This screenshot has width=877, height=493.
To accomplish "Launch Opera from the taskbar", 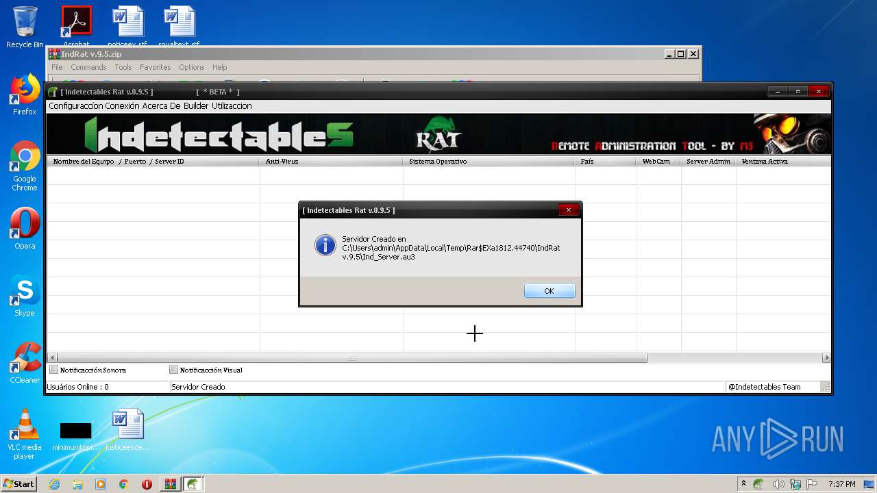I will [x=147, y=484].
